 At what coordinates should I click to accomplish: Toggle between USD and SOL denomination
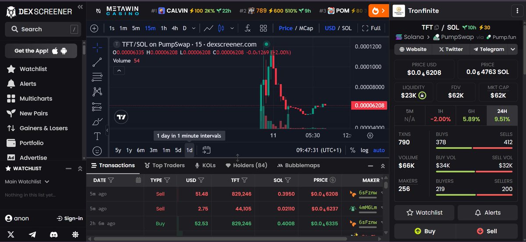click(338, 28)
